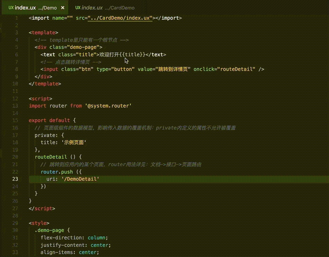Viewport: 329px width, 257px height.
Task: Close the index.ux Demo tab
Action: pos(63,8)
